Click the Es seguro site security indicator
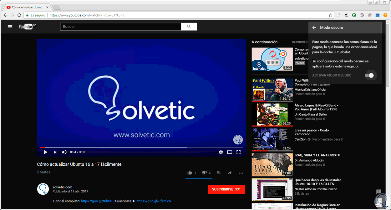Image resolution: width=391 pixels, height=210 pixels. [36, 15]
